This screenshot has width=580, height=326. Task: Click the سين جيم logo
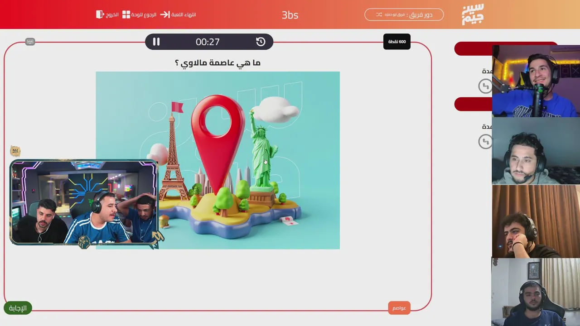473,14
